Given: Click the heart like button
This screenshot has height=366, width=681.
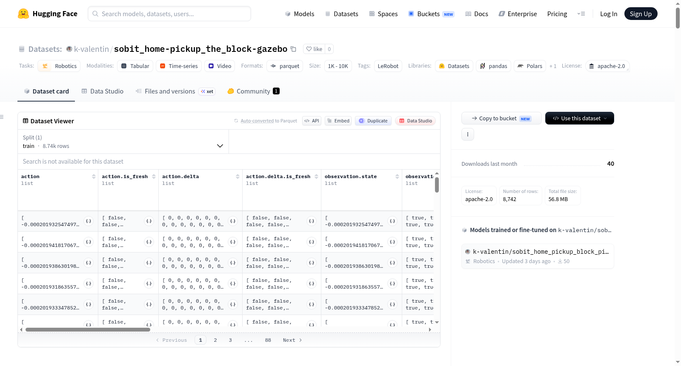Looking at the screenshot, I should coord(314,49).
